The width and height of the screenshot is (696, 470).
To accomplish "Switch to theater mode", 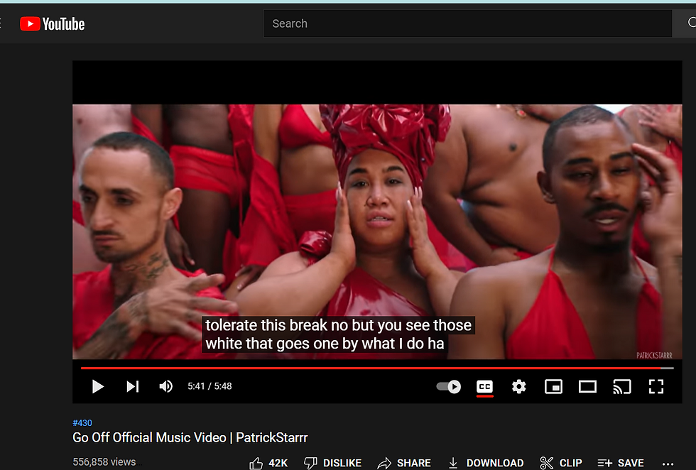I will tap(588, 386).
